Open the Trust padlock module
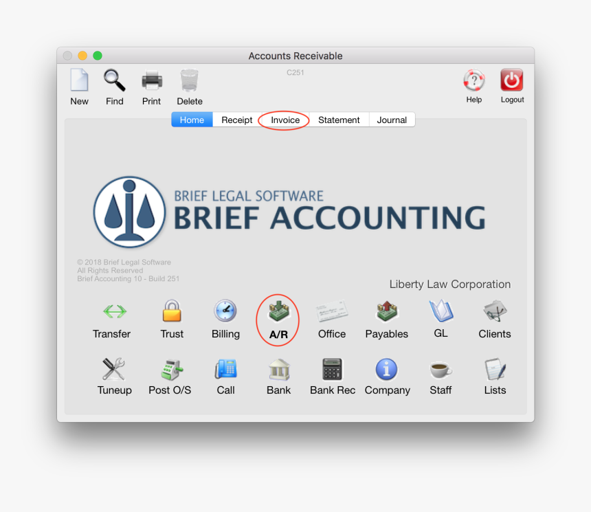The width and height of the screenshot is (591, 512). [x=172, y=311]
